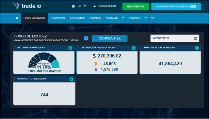This screenshot has height=119, width=209.
Task: Click the blue exclamation alert icon
Action: tap(86, 38)
